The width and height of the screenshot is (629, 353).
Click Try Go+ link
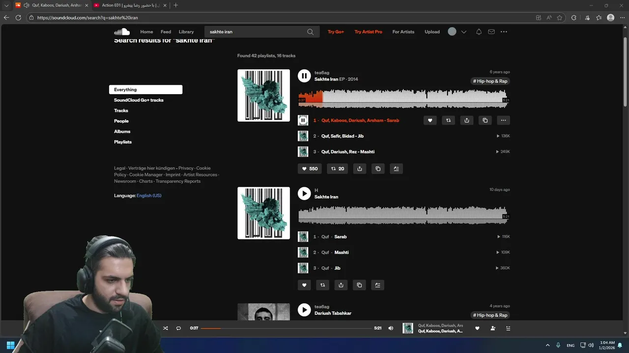pyautogui.click(x=336, y=32)
